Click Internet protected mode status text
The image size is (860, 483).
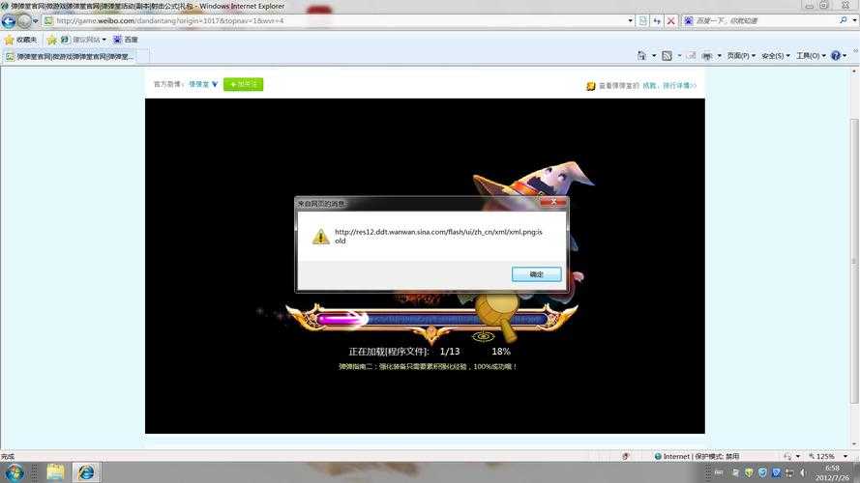tap(697, 456)
